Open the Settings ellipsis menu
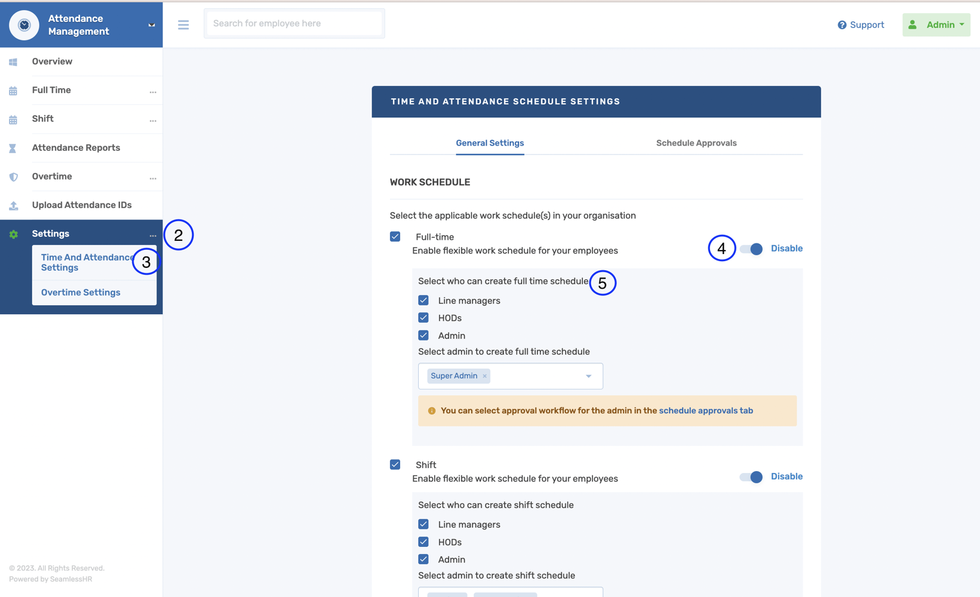 [153, 235]
